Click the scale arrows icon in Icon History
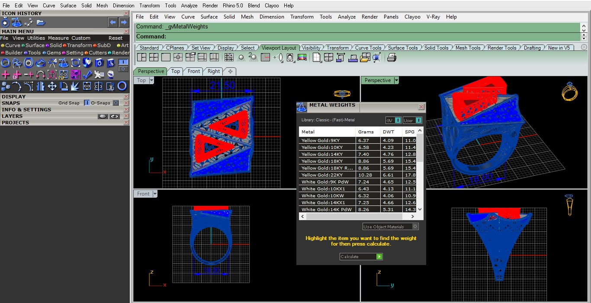The image size is (591, 303). click(29, 22)
